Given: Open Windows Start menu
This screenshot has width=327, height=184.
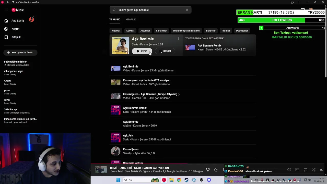Looking at the screenshot, I should click(118, 180).
